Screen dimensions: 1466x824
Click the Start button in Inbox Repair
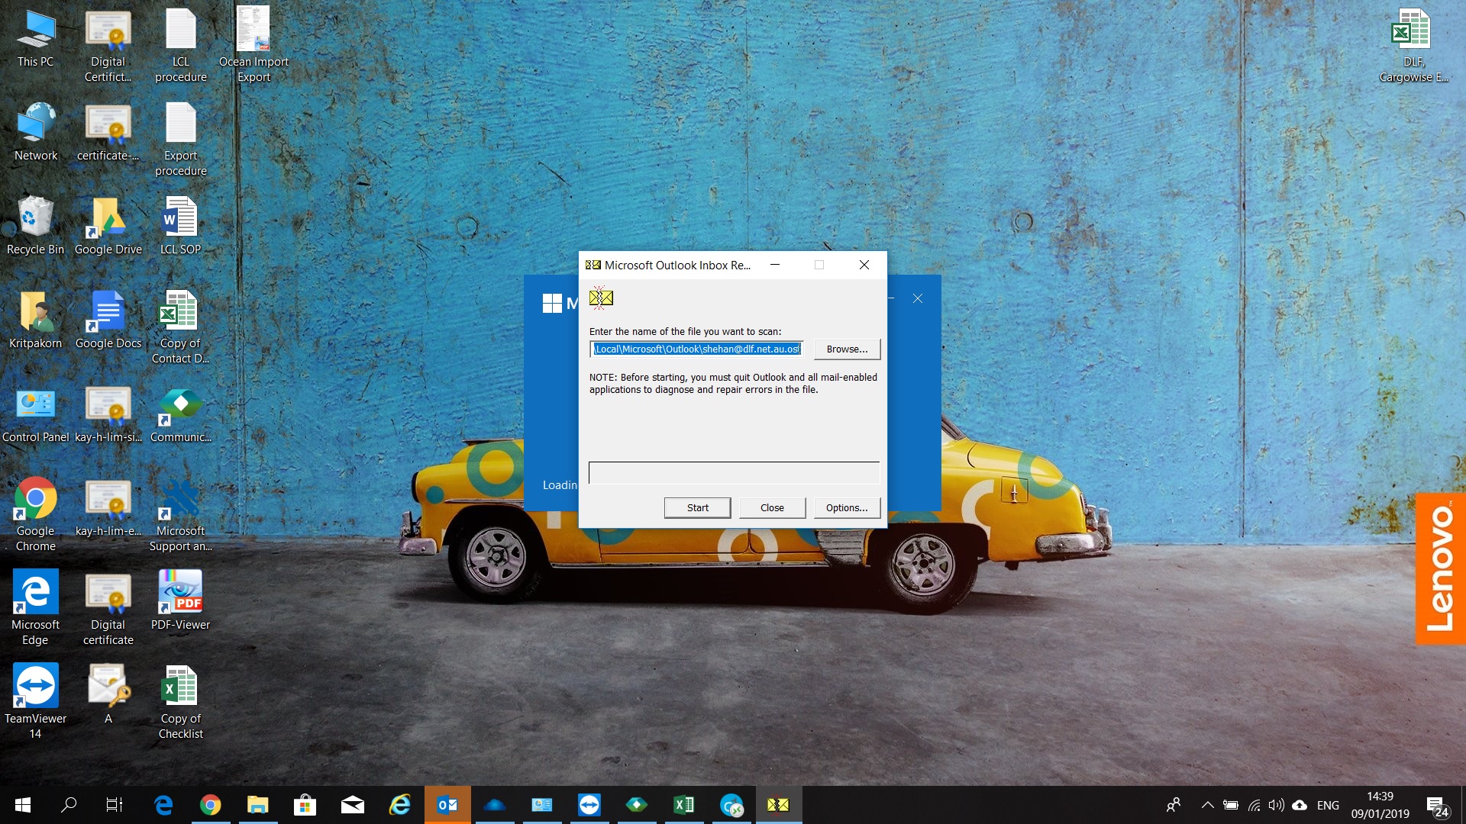pos(697,507)
